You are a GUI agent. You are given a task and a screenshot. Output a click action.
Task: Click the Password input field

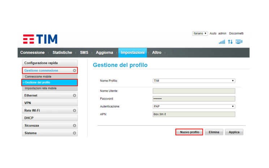(194, 99)
